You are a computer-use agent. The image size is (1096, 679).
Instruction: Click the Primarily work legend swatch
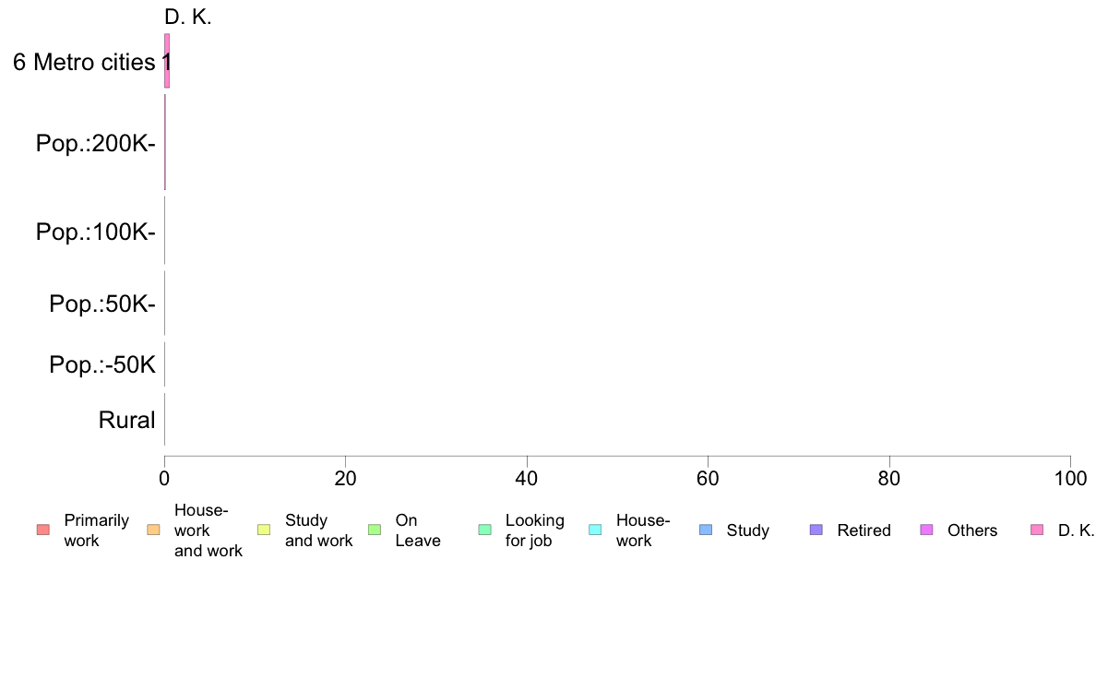click(42, 530)
